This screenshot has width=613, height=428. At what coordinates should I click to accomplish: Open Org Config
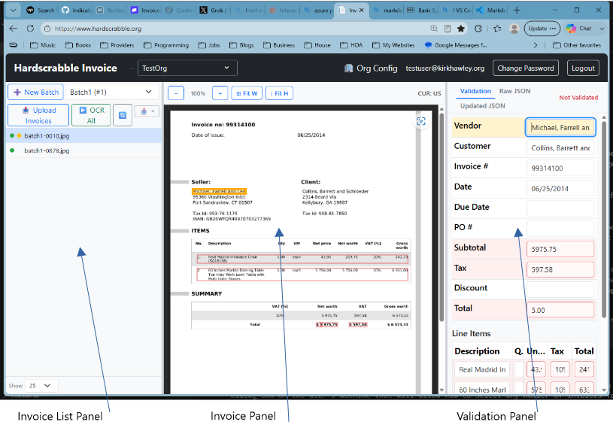click(x=371, y=68)
